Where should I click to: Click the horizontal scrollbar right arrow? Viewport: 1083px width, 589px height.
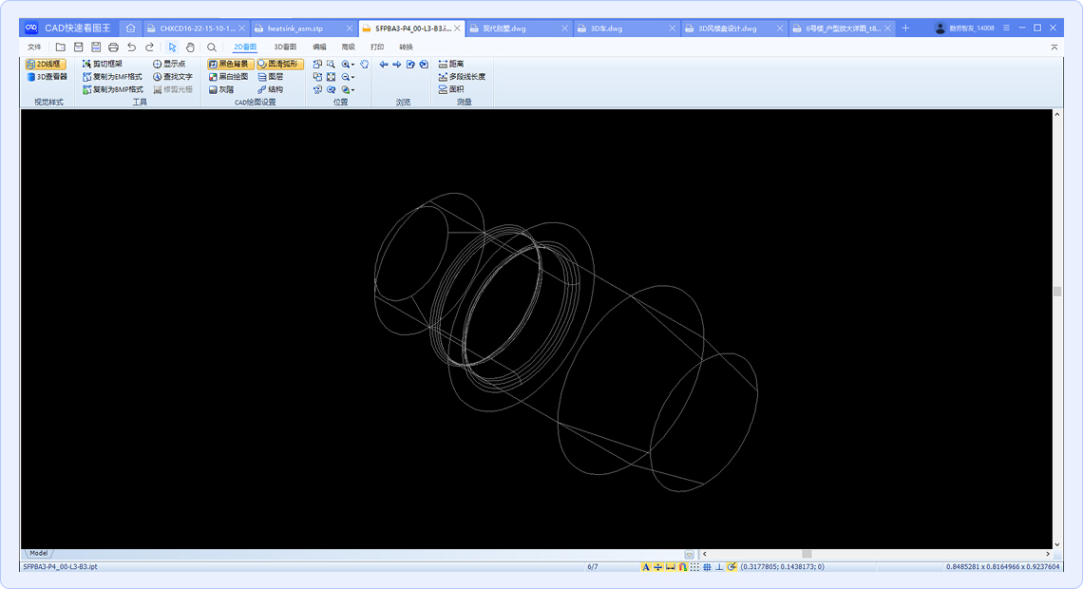(1048, 554)
